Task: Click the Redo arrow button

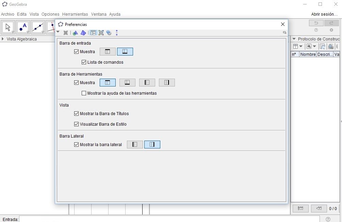Action: pos(331,23)
